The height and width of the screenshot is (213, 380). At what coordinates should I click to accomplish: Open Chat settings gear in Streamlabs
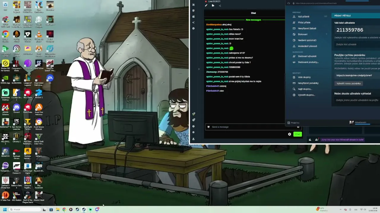[289, 134]
